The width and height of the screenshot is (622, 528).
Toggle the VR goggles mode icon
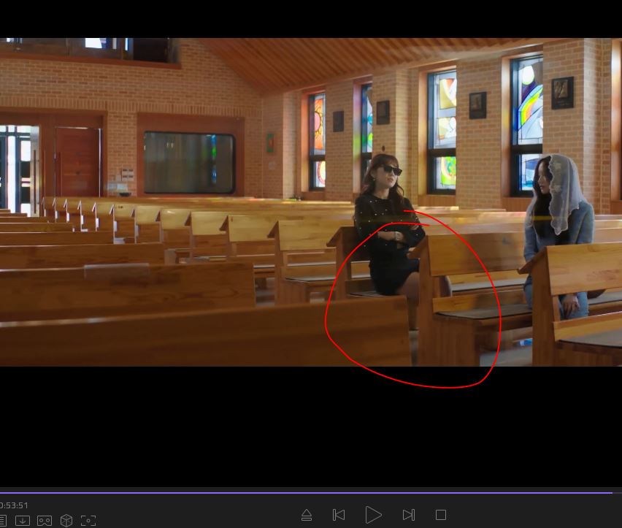(45, 521)
